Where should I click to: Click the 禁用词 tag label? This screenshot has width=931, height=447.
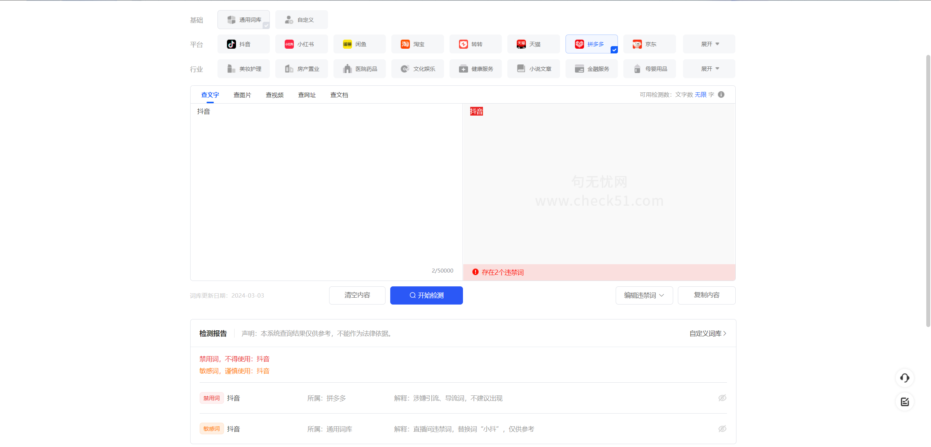click(x=212, y=398)
